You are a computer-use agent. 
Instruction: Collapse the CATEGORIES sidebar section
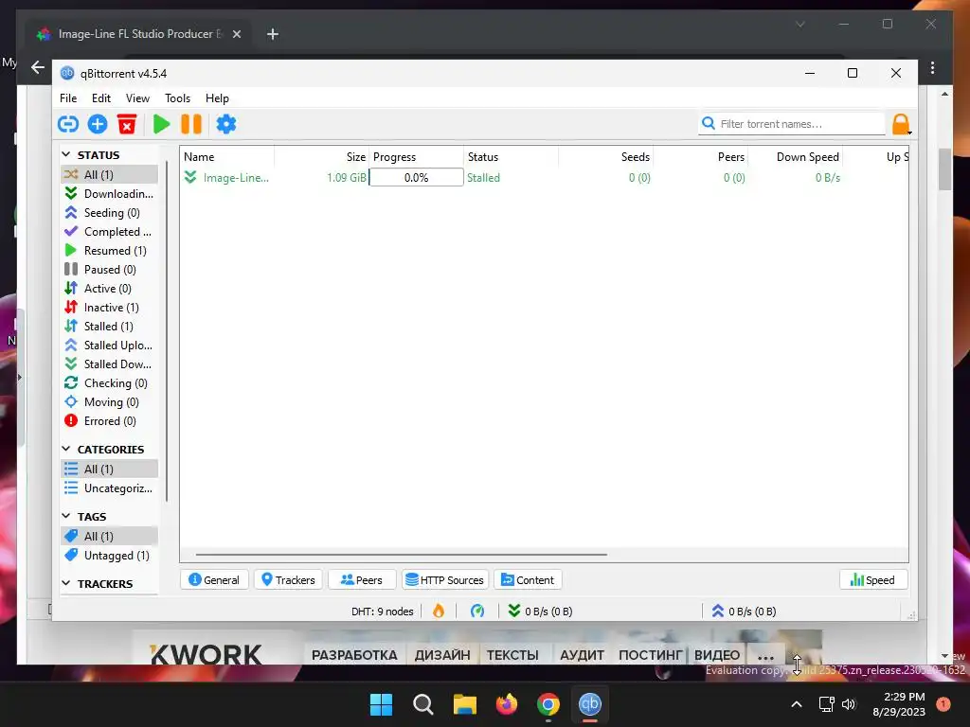[66, 449]
